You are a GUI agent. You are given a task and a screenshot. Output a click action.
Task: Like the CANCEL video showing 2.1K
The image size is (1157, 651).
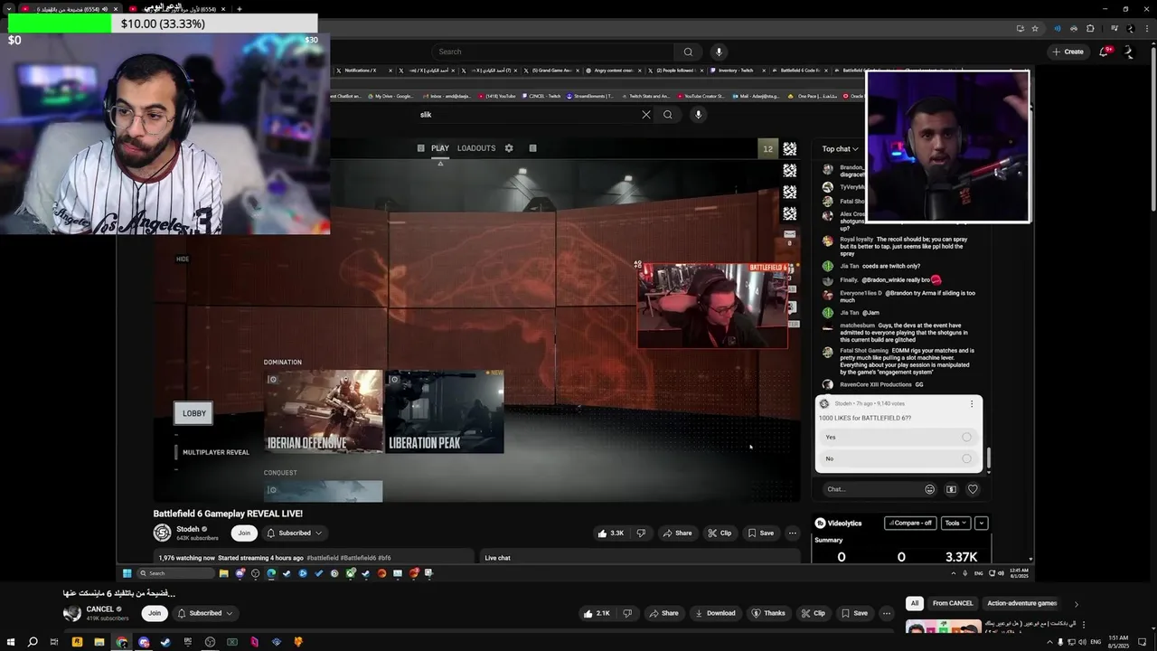click(x=597, y=613)
